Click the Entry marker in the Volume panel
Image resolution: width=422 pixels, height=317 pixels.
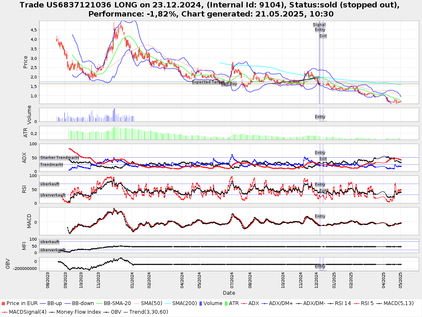coord(320,117)
